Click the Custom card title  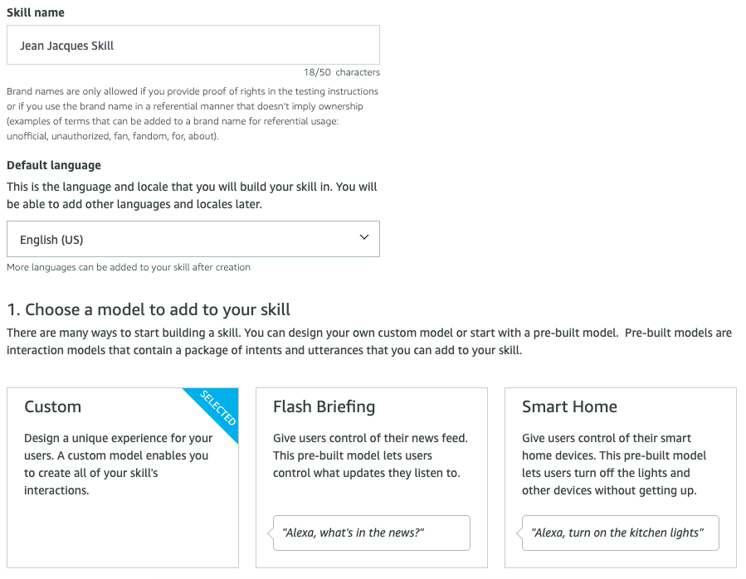click(x=52, y=406)
